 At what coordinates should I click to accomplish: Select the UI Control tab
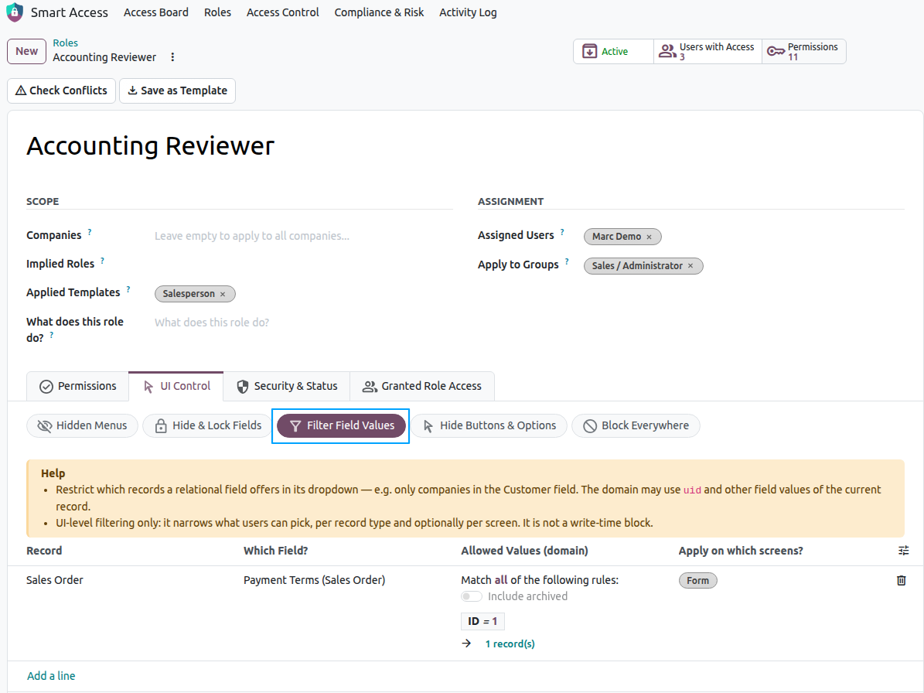(176, 386)
